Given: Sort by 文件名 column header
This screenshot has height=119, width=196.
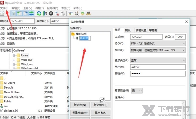Looking at the screenshot, I should (x=13, y=73).
